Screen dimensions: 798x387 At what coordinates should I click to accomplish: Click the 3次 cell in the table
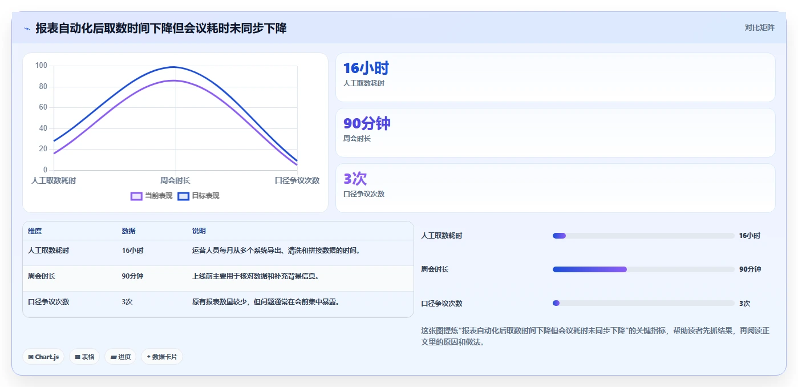point(127,302)
